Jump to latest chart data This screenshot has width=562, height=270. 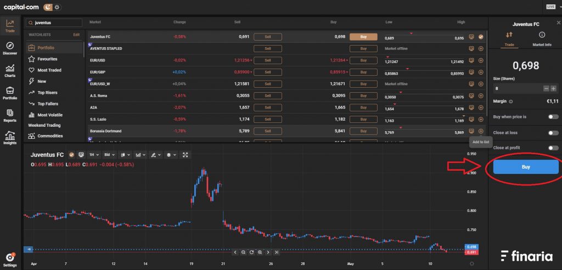pos(277,252)
